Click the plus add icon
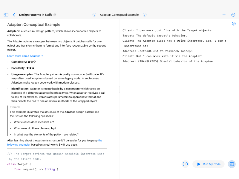The image size is (239, 179). pyautogui.click(x=224, y=15)
